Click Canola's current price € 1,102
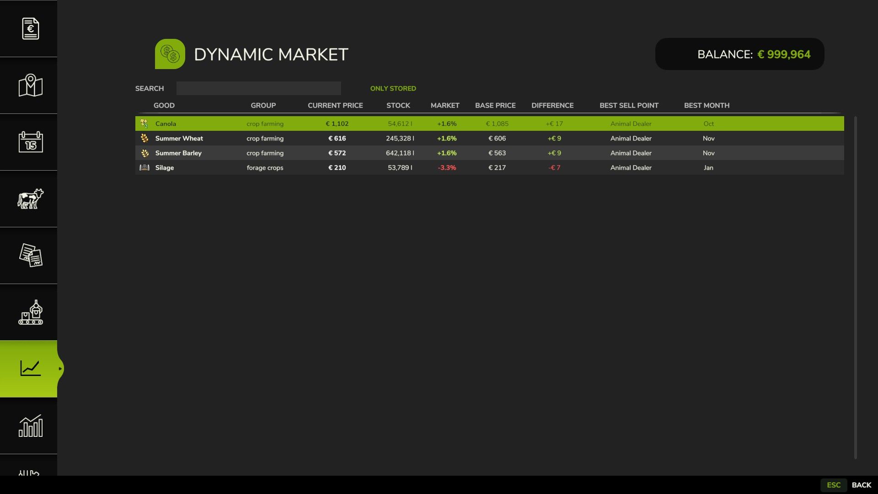 (x=337, y=123)
